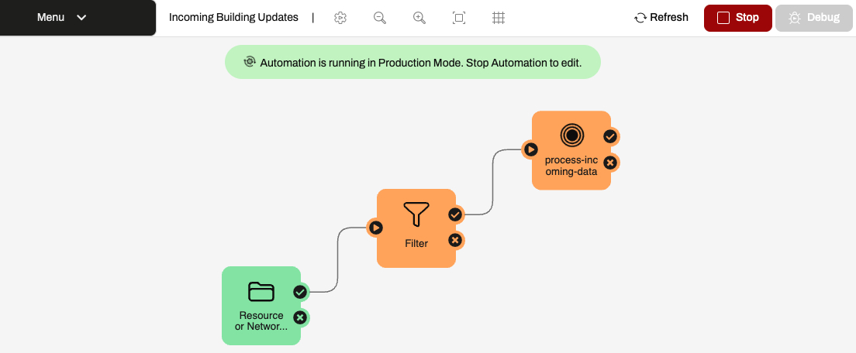Click the process-incoming-data label text
The height and width of the screenshot is (353, 856).
pos(571,166)
